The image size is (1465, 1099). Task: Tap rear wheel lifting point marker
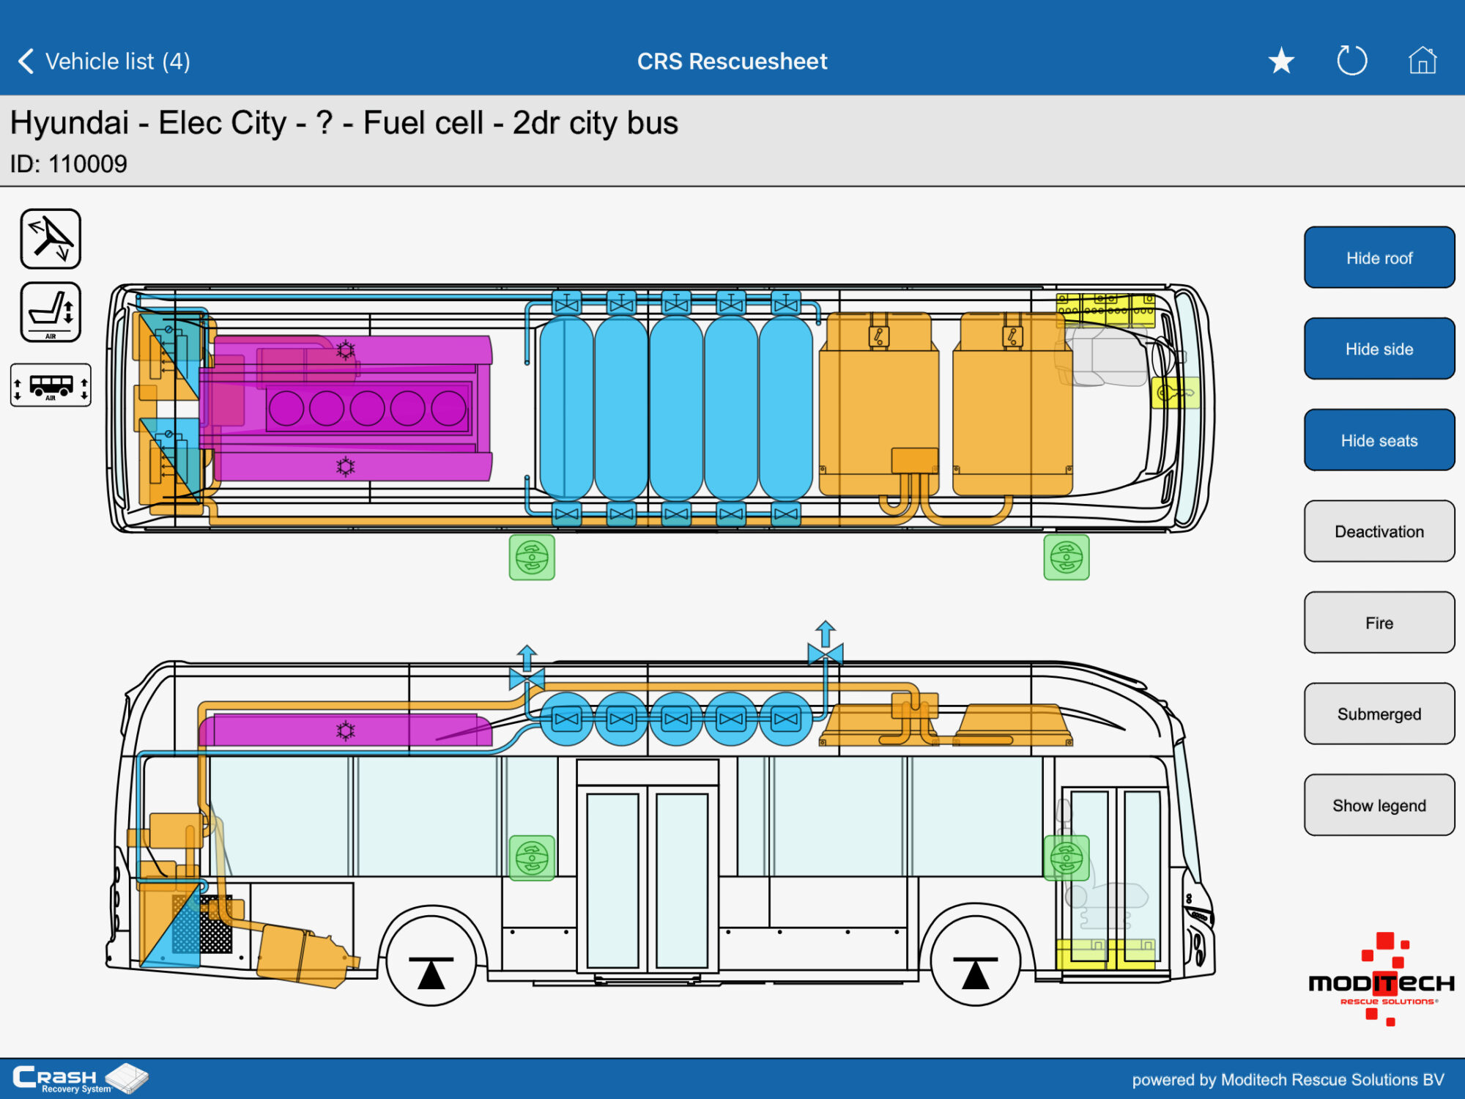431,972
